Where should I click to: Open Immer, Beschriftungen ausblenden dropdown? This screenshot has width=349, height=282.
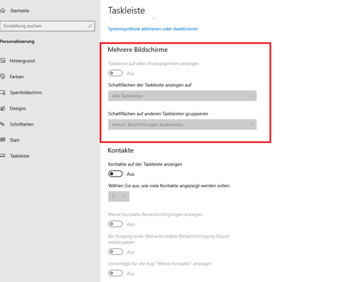click(x=182, y=124)
